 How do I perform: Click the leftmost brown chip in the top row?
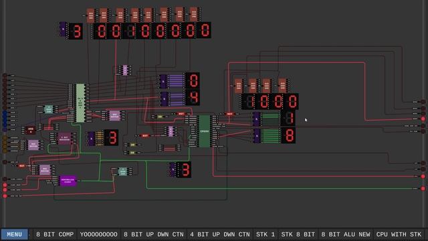coord(91,15)
